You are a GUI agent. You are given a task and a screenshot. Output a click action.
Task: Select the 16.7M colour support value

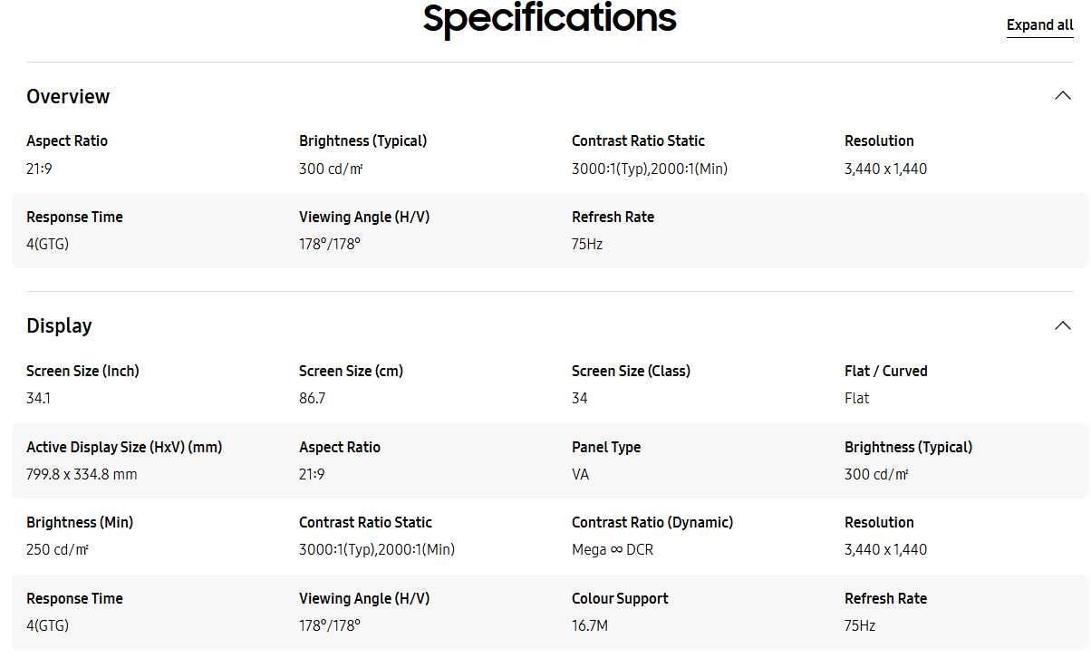[590, 625]
